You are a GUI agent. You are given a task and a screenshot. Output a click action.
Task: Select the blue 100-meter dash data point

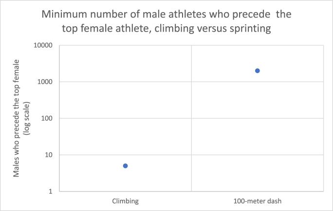point(258,70)
